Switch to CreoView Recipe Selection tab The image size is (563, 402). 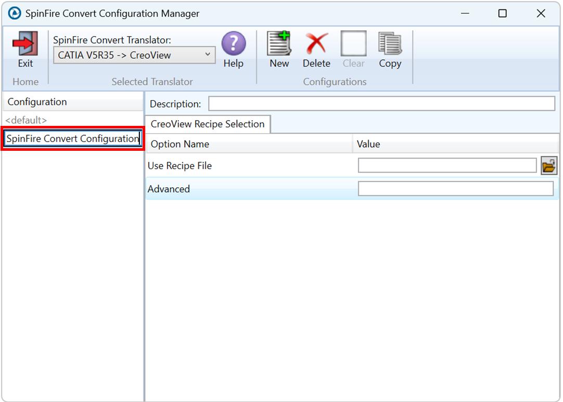click(x=208, y=124)
